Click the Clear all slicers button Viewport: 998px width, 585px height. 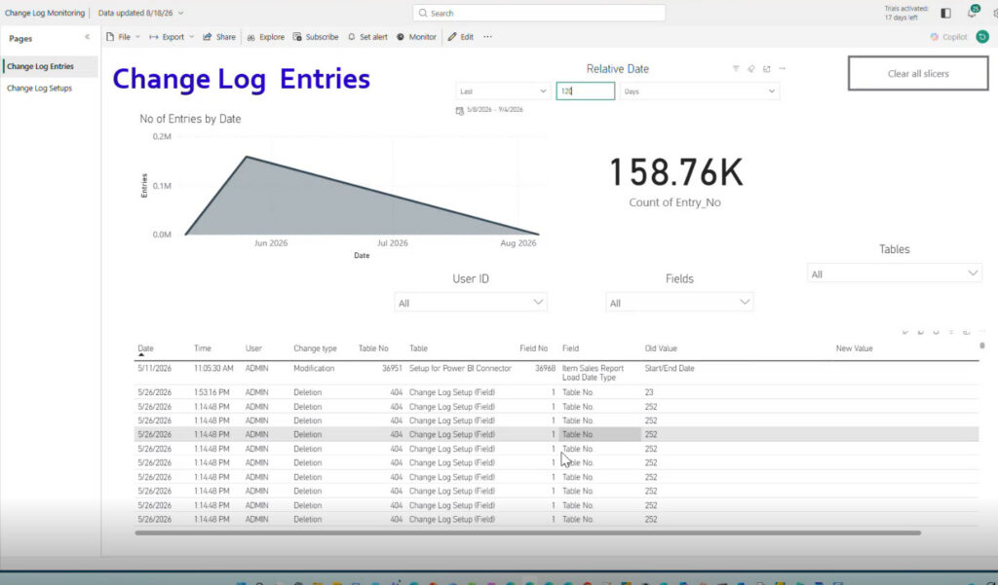click(918, 73)
